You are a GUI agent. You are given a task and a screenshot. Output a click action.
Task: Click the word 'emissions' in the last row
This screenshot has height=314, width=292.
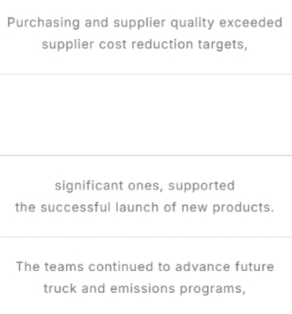pyautogui.click(x=143, y=289)
